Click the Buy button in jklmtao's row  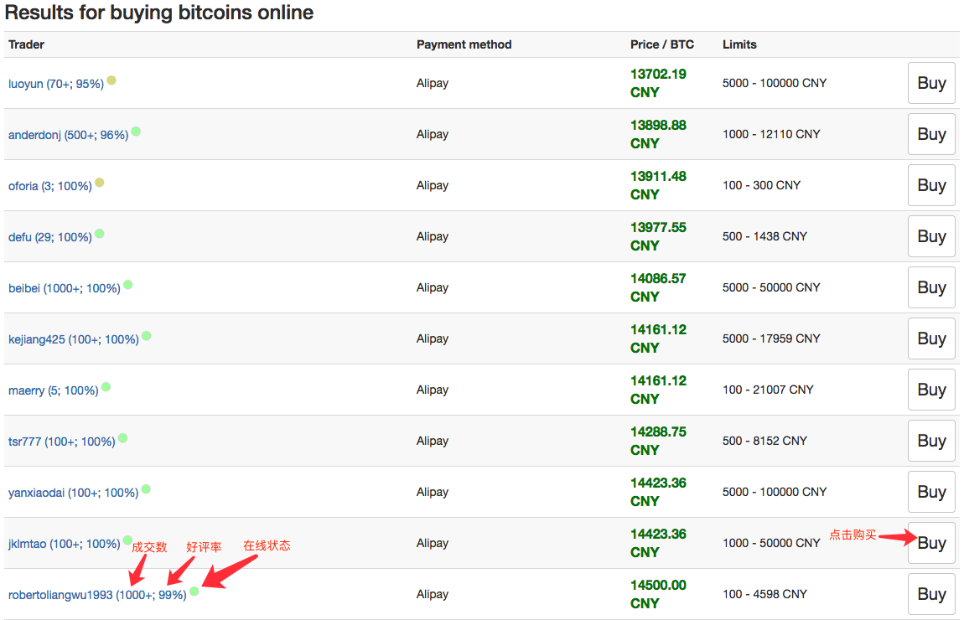pyautogui.click(x=931, y=543)
